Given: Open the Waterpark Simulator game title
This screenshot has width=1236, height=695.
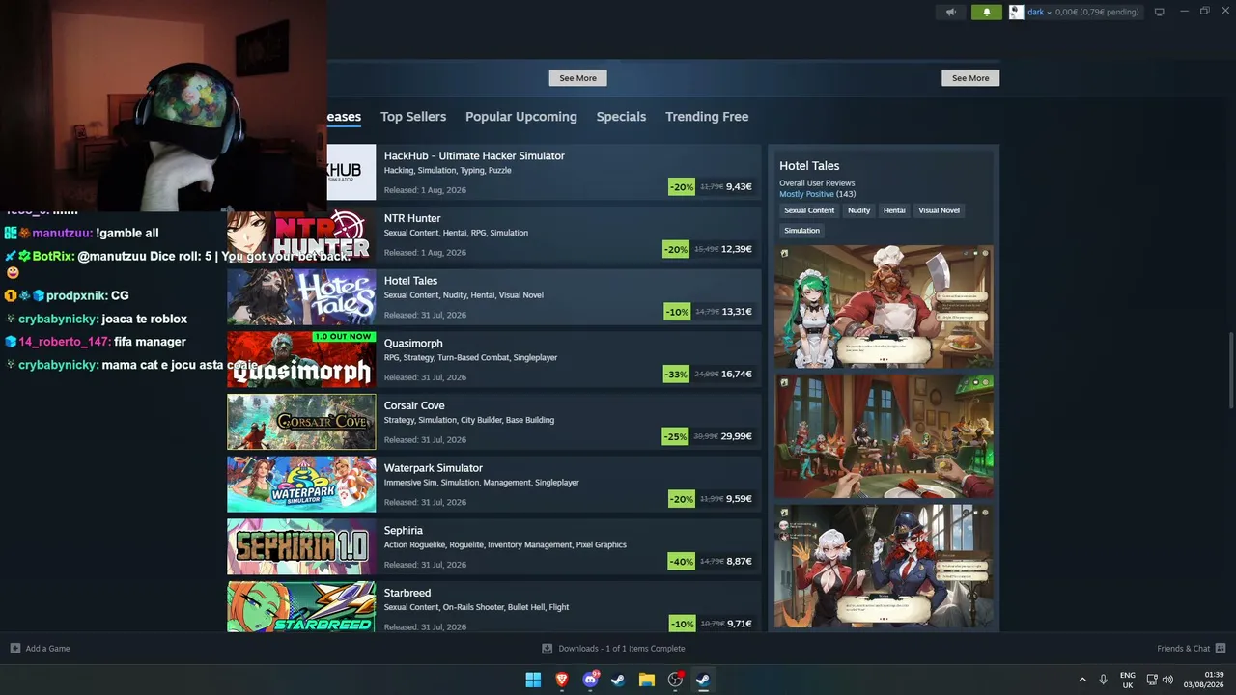Looking at the screenshot, I should [434, 468].
